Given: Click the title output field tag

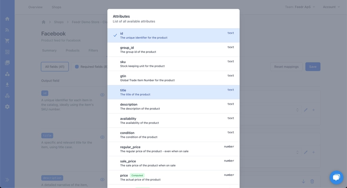Looking at the screenshot, I should (47, 136).
